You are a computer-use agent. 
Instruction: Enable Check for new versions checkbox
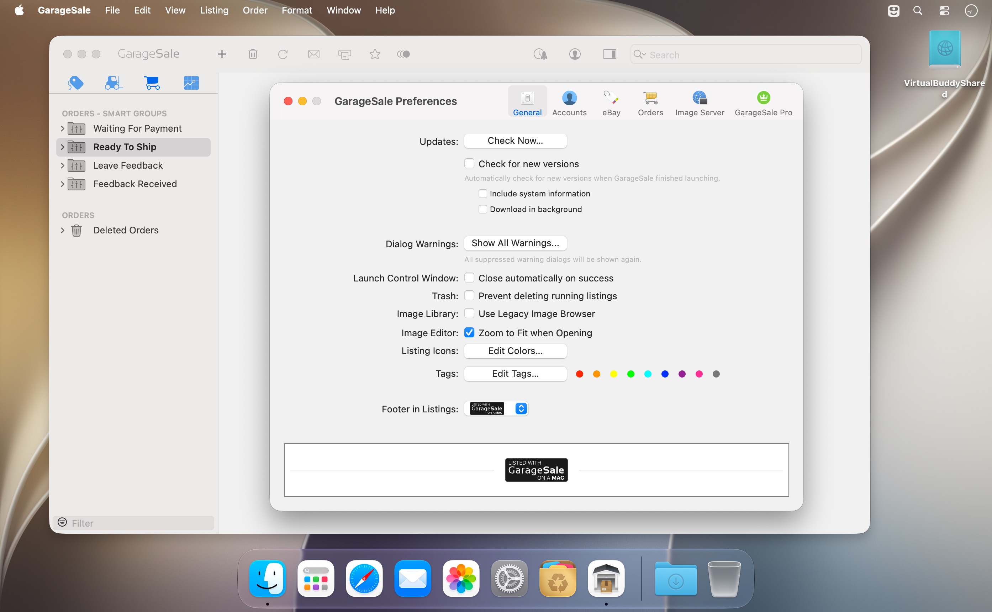(469, 164)
